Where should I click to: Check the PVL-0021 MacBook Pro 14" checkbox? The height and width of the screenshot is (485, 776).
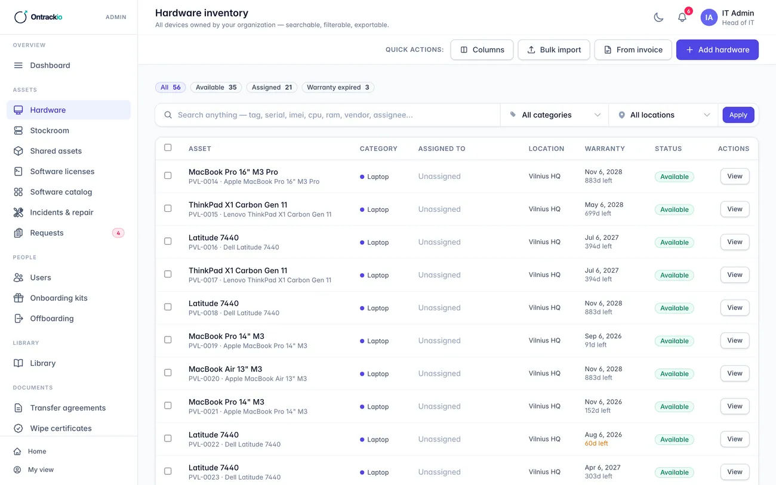pyautogui.click(x=168, y=405)
